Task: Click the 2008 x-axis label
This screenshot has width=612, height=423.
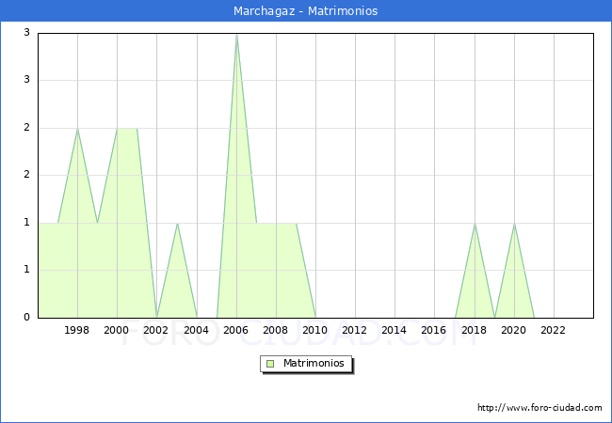Action: coord(276,330)
